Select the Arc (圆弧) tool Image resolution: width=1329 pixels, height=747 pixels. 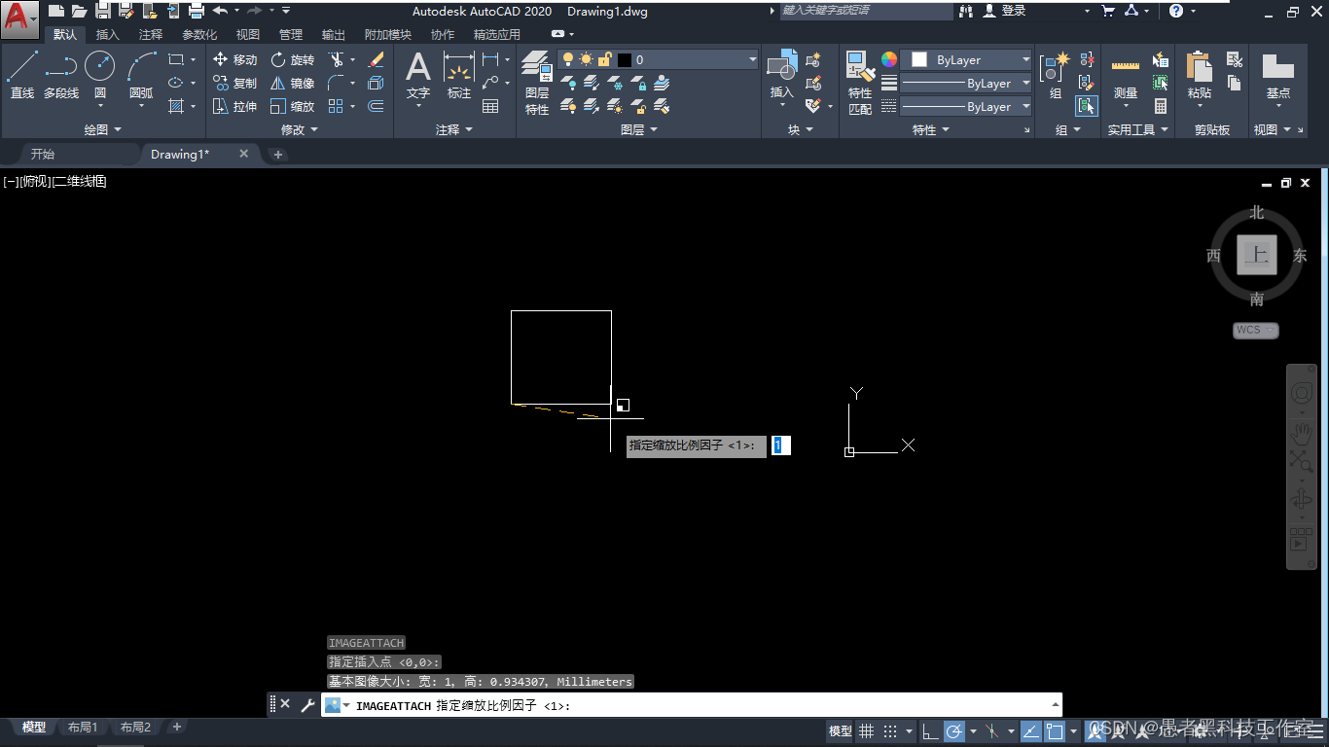pos(141,74)
